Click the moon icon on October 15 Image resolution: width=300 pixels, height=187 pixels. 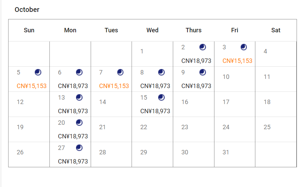pyautogui.click(x=161, y=97)
